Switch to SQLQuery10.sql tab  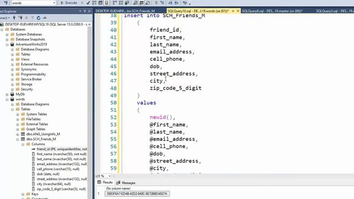pyautogui.click(x=198, y=11)
